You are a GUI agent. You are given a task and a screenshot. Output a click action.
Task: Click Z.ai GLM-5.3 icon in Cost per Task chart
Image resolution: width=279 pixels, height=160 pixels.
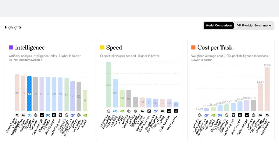click(233, 115)
